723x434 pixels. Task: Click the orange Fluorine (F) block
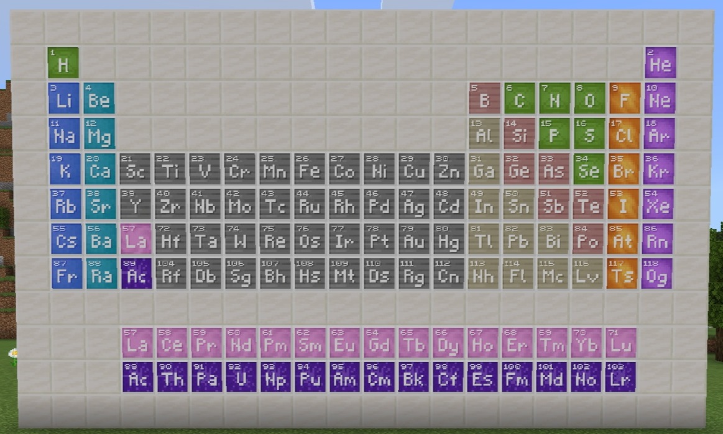click(625, 98)
